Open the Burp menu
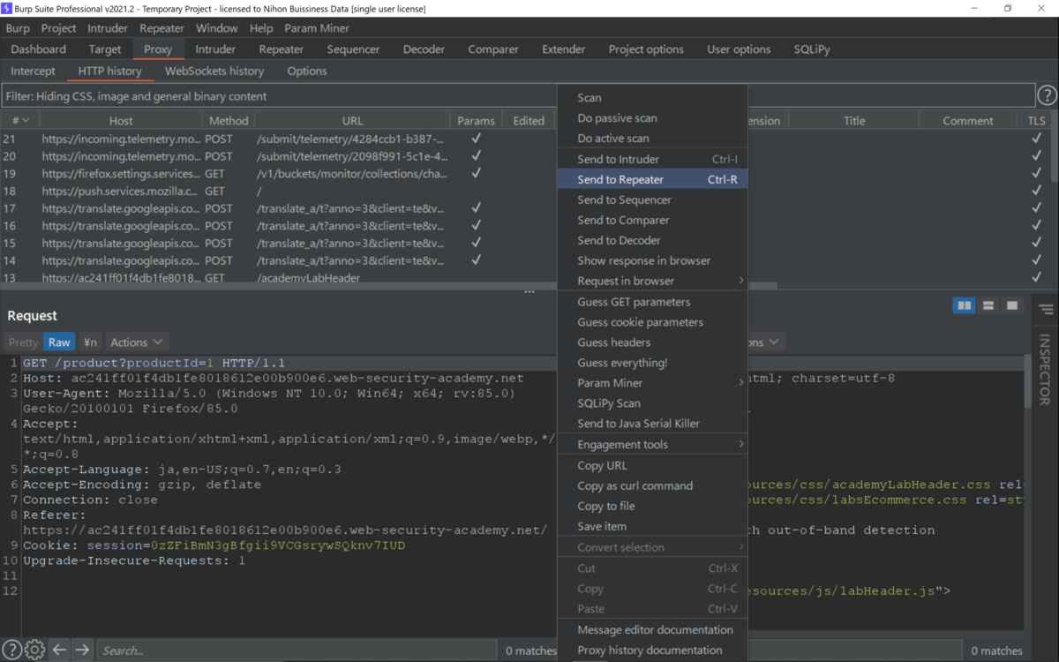1059x662 pixels. click(x=18, y=28)
